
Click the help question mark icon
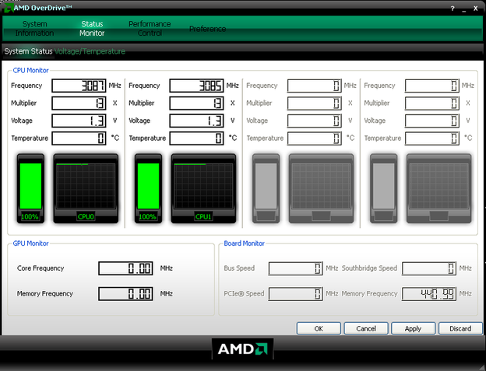pyautogui.click(x=453, y=9)
